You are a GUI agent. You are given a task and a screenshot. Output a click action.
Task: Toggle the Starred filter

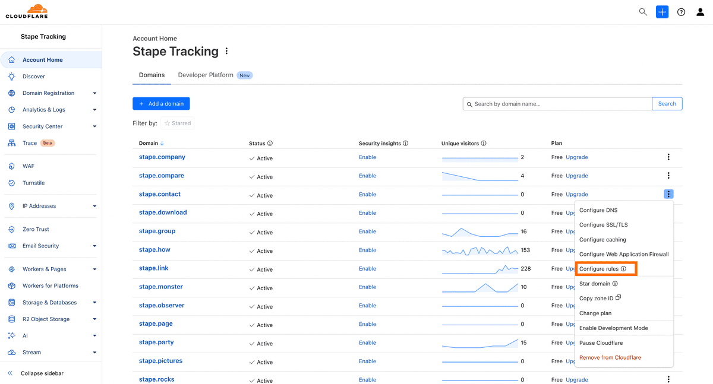tap(177, 123)
